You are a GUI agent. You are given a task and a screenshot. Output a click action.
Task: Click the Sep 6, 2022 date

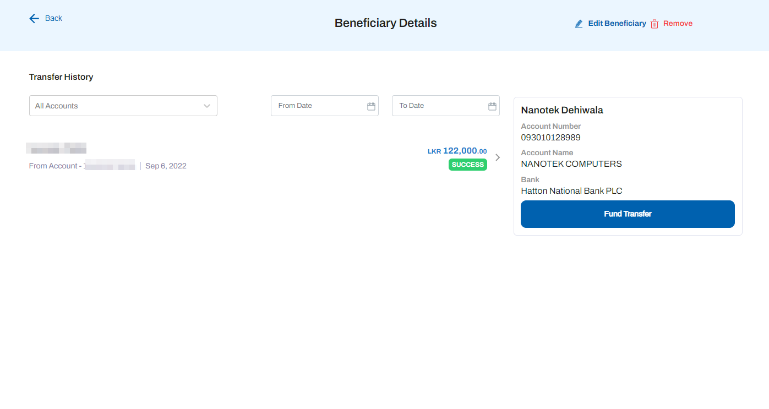166,166
